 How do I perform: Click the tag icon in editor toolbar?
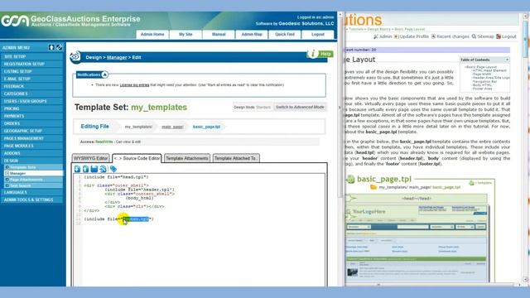pos(113,169)
